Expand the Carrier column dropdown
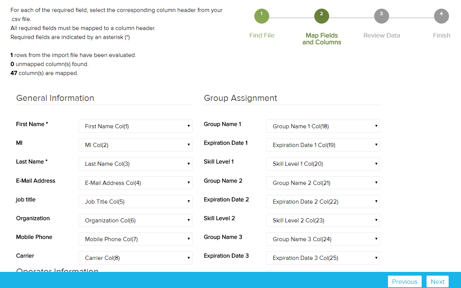The height and width of the screenshot is (288, 461). 136,258
